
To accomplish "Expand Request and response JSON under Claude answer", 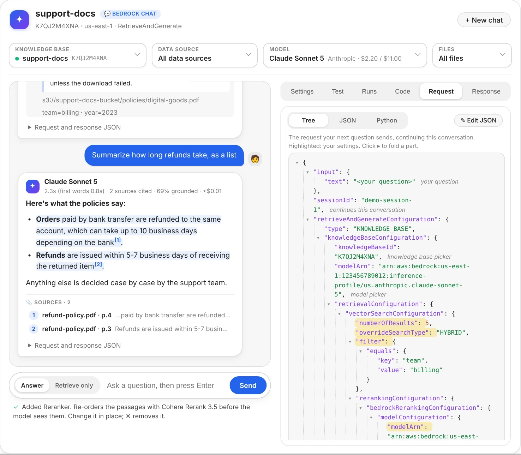I will click(74, 346).
